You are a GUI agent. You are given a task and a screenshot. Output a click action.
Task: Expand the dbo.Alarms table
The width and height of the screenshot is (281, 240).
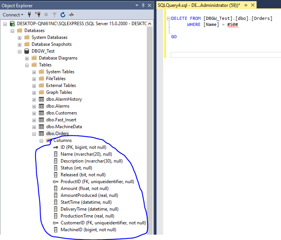pyautogui.click(x=34, y=106)
